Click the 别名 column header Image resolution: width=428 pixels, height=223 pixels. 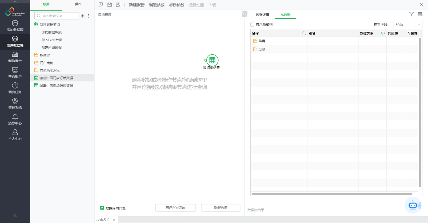click(x=312, y=33)
